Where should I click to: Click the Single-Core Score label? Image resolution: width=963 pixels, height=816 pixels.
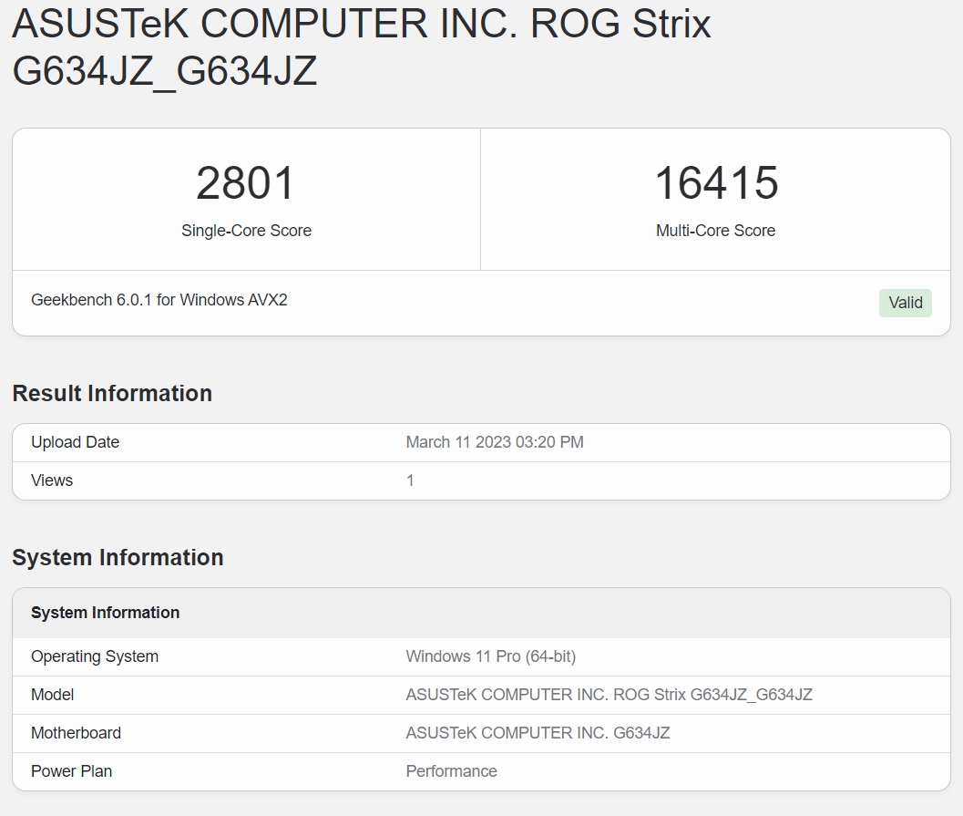(x=246, y=231)
